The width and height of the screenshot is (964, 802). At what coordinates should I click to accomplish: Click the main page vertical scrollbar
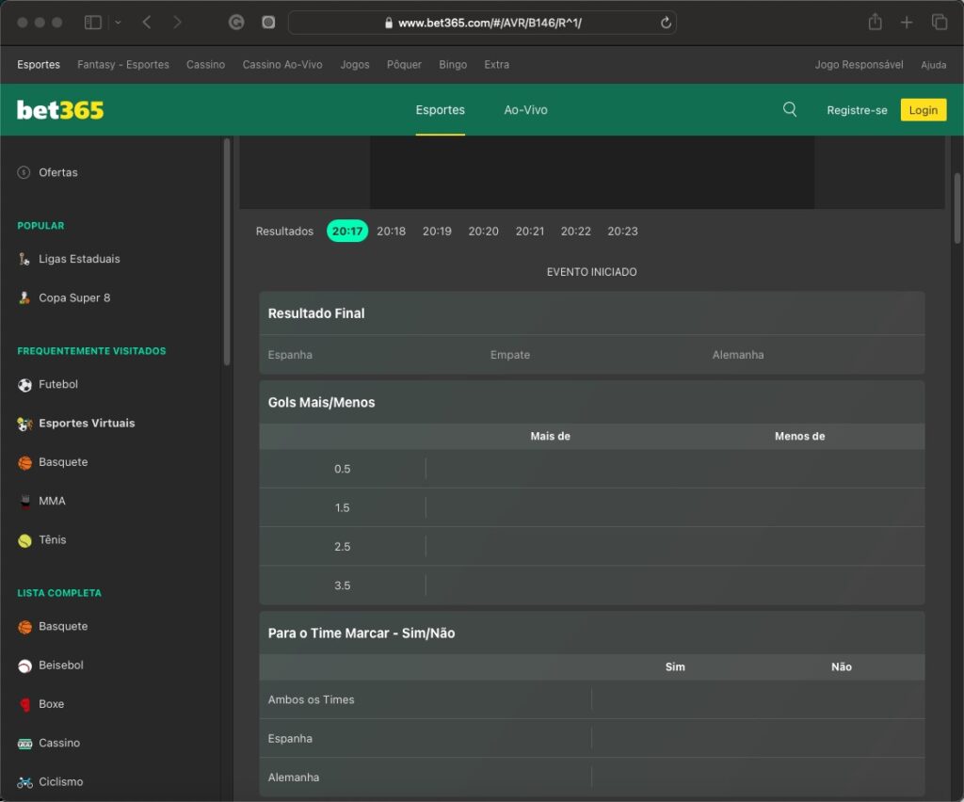(957, 209)
